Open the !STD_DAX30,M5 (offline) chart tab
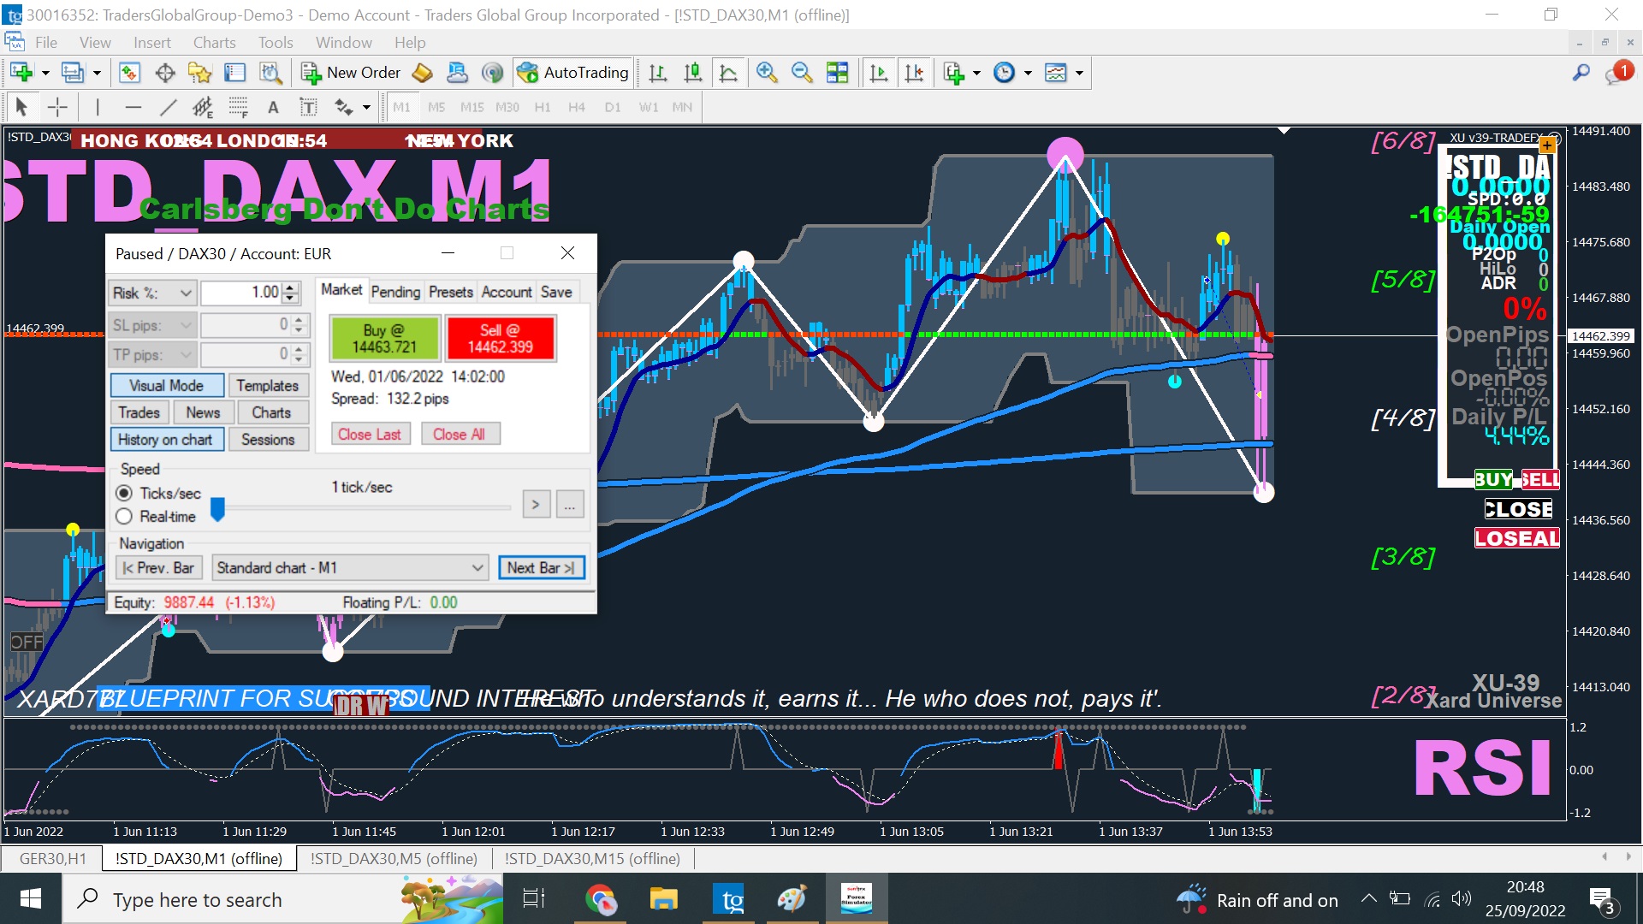The height and width of the screenshot is (924, 1643). 394,858
